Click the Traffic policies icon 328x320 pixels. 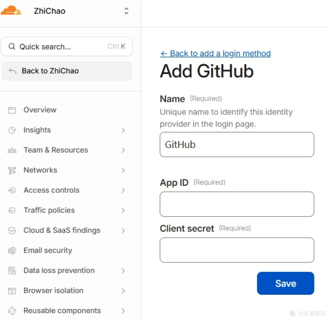coord(12,210)
